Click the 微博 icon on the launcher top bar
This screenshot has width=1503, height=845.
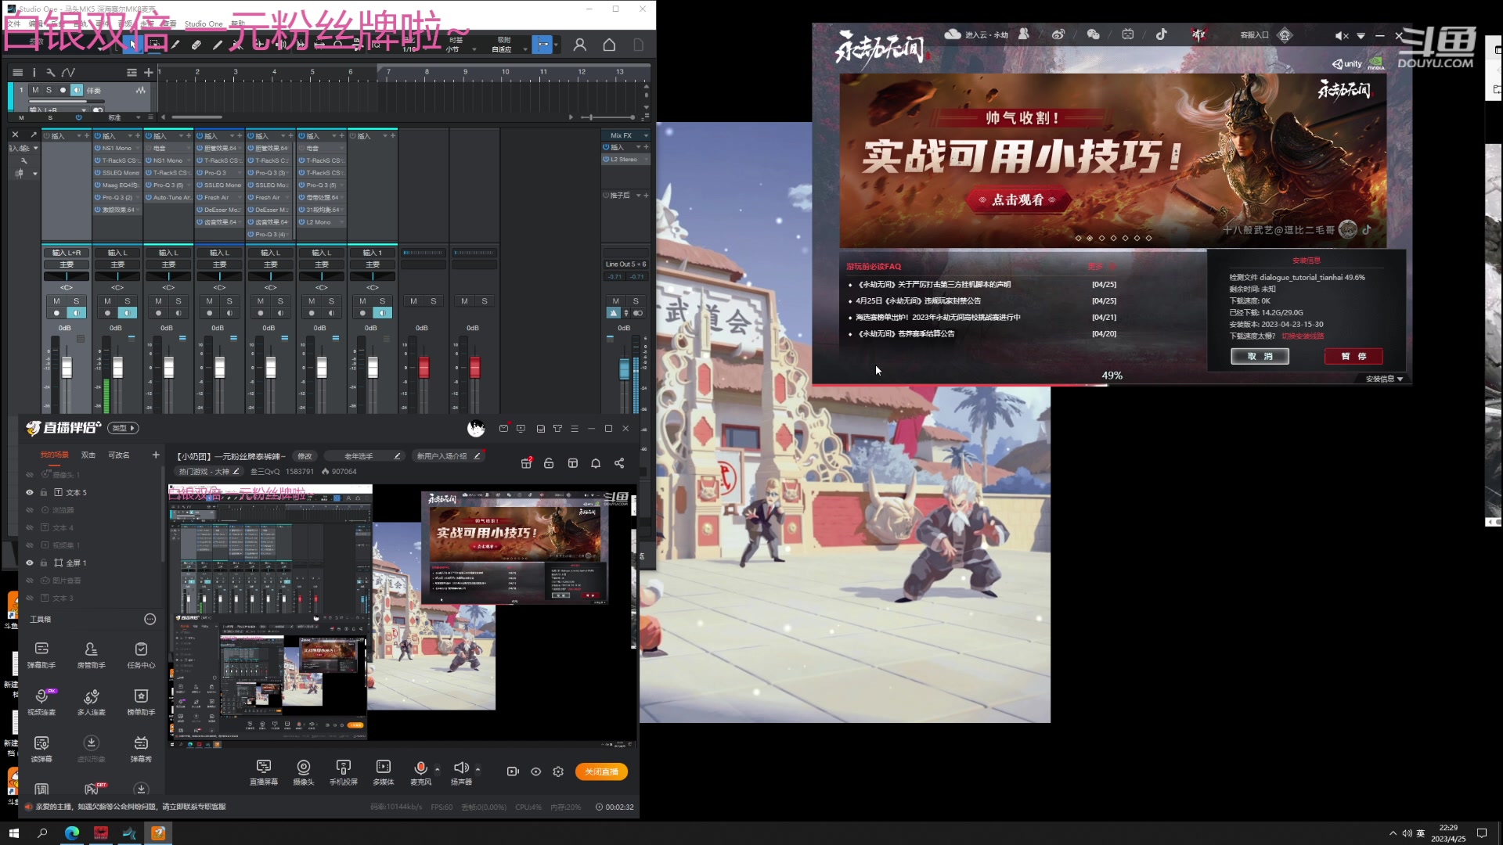point(1058,34)
